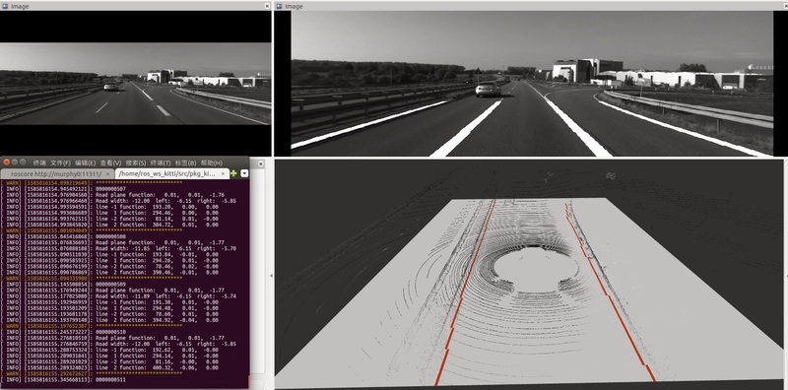This screenshot has height=390, width=788.
Task: Open the 编辑(E) menu
Action: pyautogui.click(x=85, y=162)
